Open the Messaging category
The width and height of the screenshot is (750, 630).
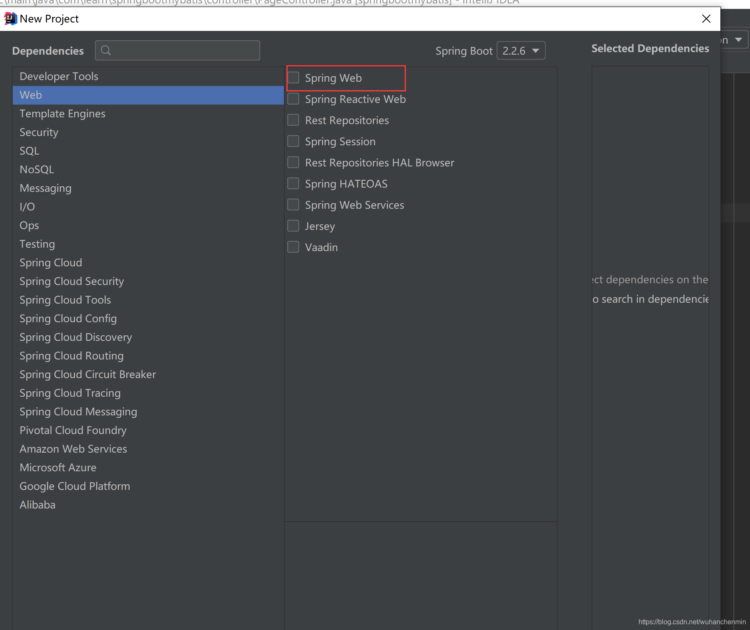click(148, 188)
